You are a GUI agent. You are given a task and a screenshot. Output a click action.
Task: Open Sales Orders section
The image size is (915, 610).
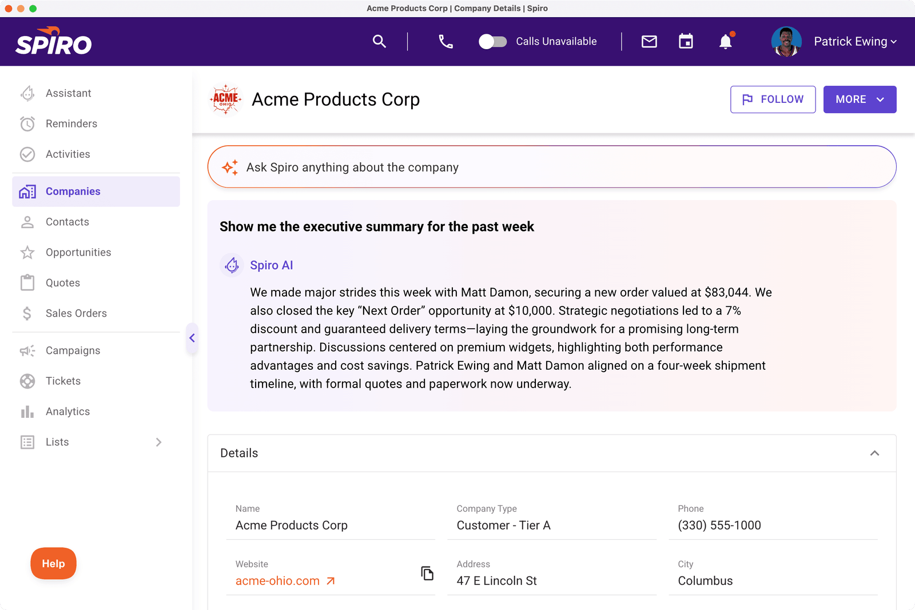click(96, 313)
